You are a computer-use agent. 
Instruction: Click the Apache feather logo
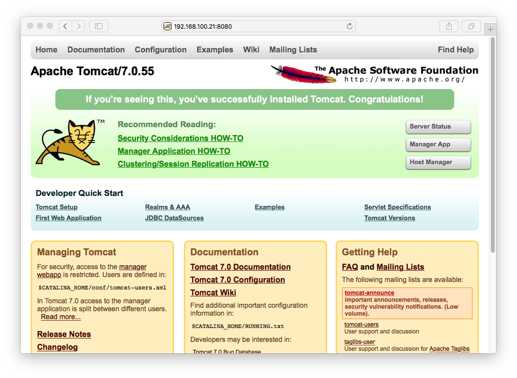pos(303,74)
